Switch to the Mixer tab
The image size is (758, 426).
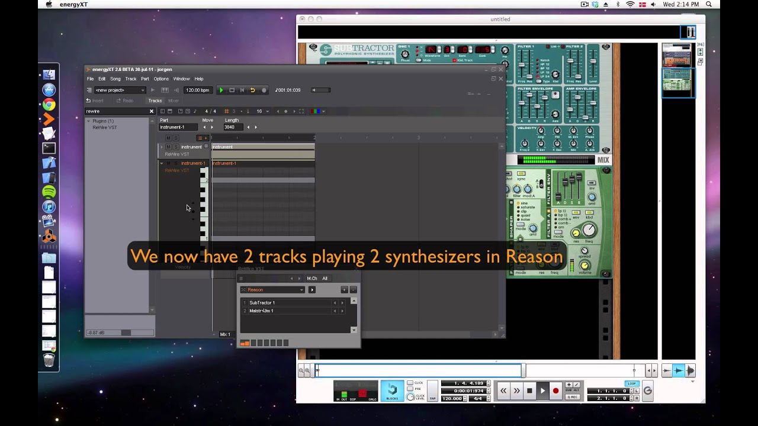(174, 101)
